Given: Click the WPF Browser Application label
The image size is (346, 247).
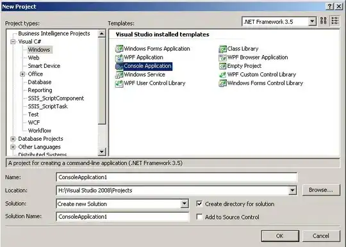Looking at the screenshot, I should tap(258, 58).
